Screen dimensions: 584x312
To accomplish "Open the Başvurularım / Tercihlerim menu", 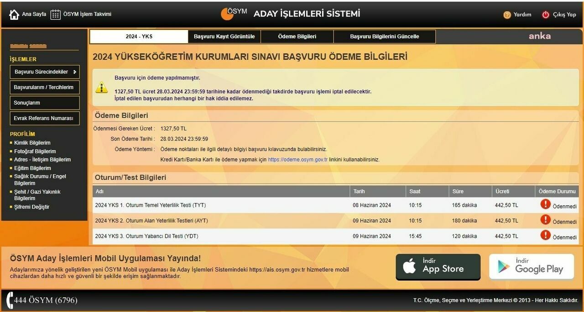I will point(45,88).
